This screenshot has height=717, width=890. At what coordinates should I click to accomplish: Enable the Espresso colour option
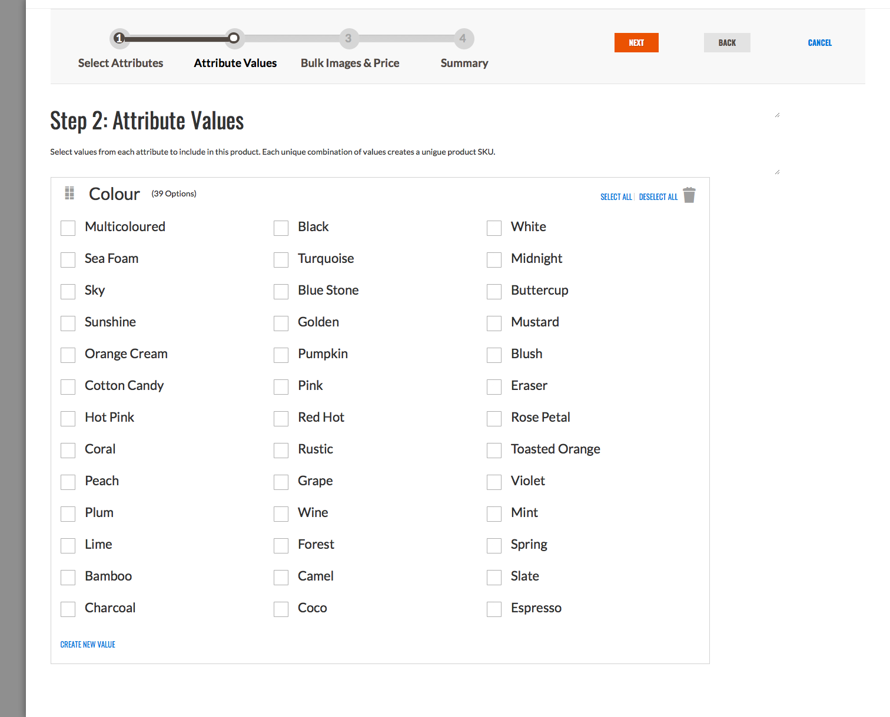[x=494, y=609]
